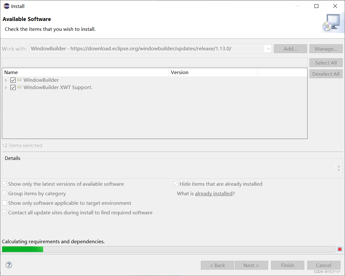Click Select All button
Image resolution: width=345 pixels, height=276 pixels.
tap(326, 63)
